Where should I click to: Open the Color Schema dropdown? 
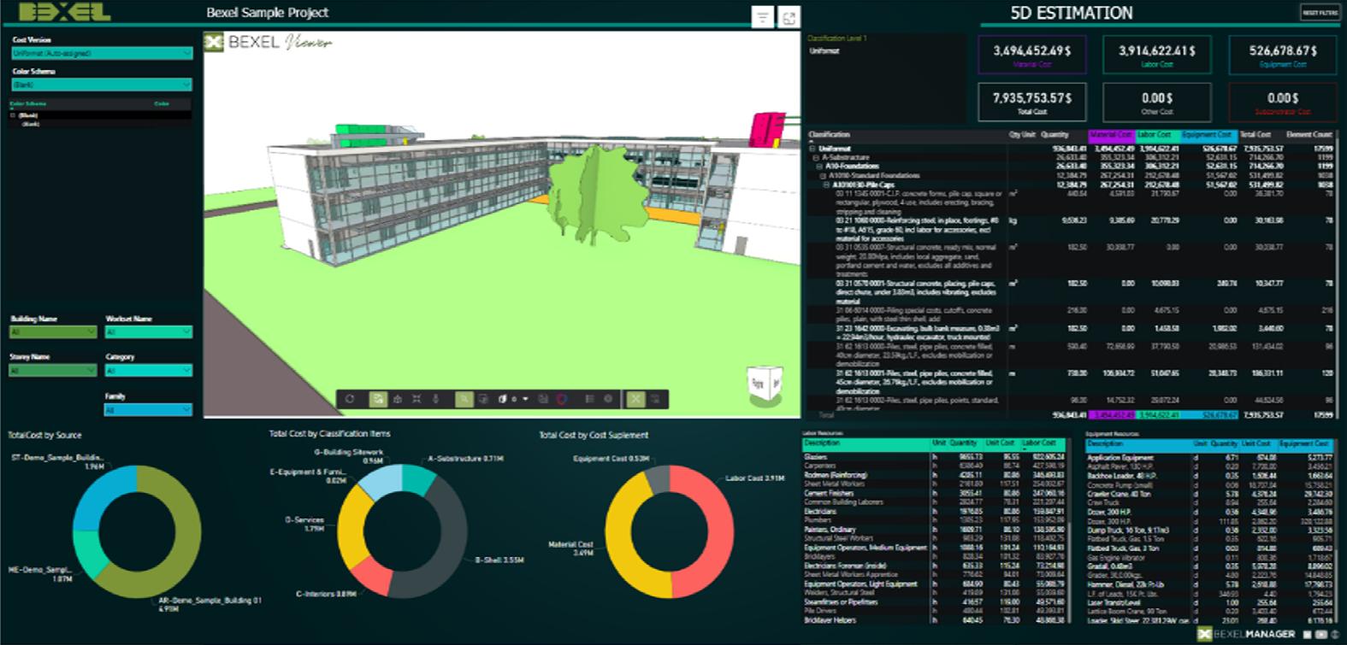point(102,85)
